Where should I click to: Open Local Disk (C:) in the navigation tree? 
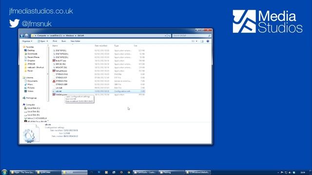[x=34, y=108]
